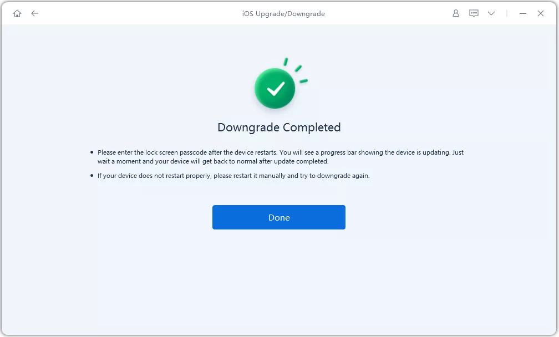Go to the home screen icon
The image size is (559, 337).
[17, 13]
